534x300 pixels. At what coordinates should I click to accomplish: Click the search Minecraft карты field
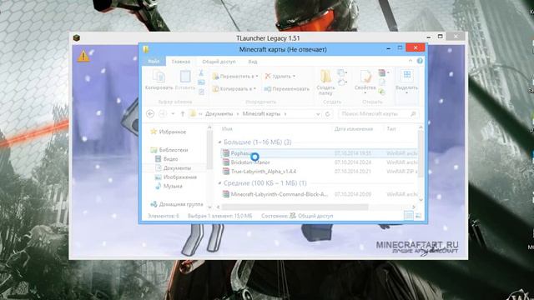(378, 114)
